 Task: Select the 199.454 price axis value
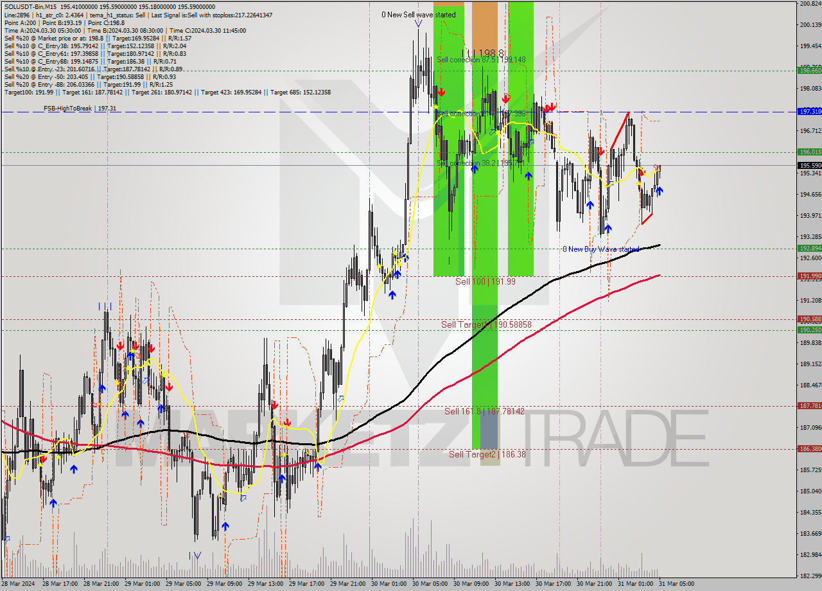click(810, 46)
